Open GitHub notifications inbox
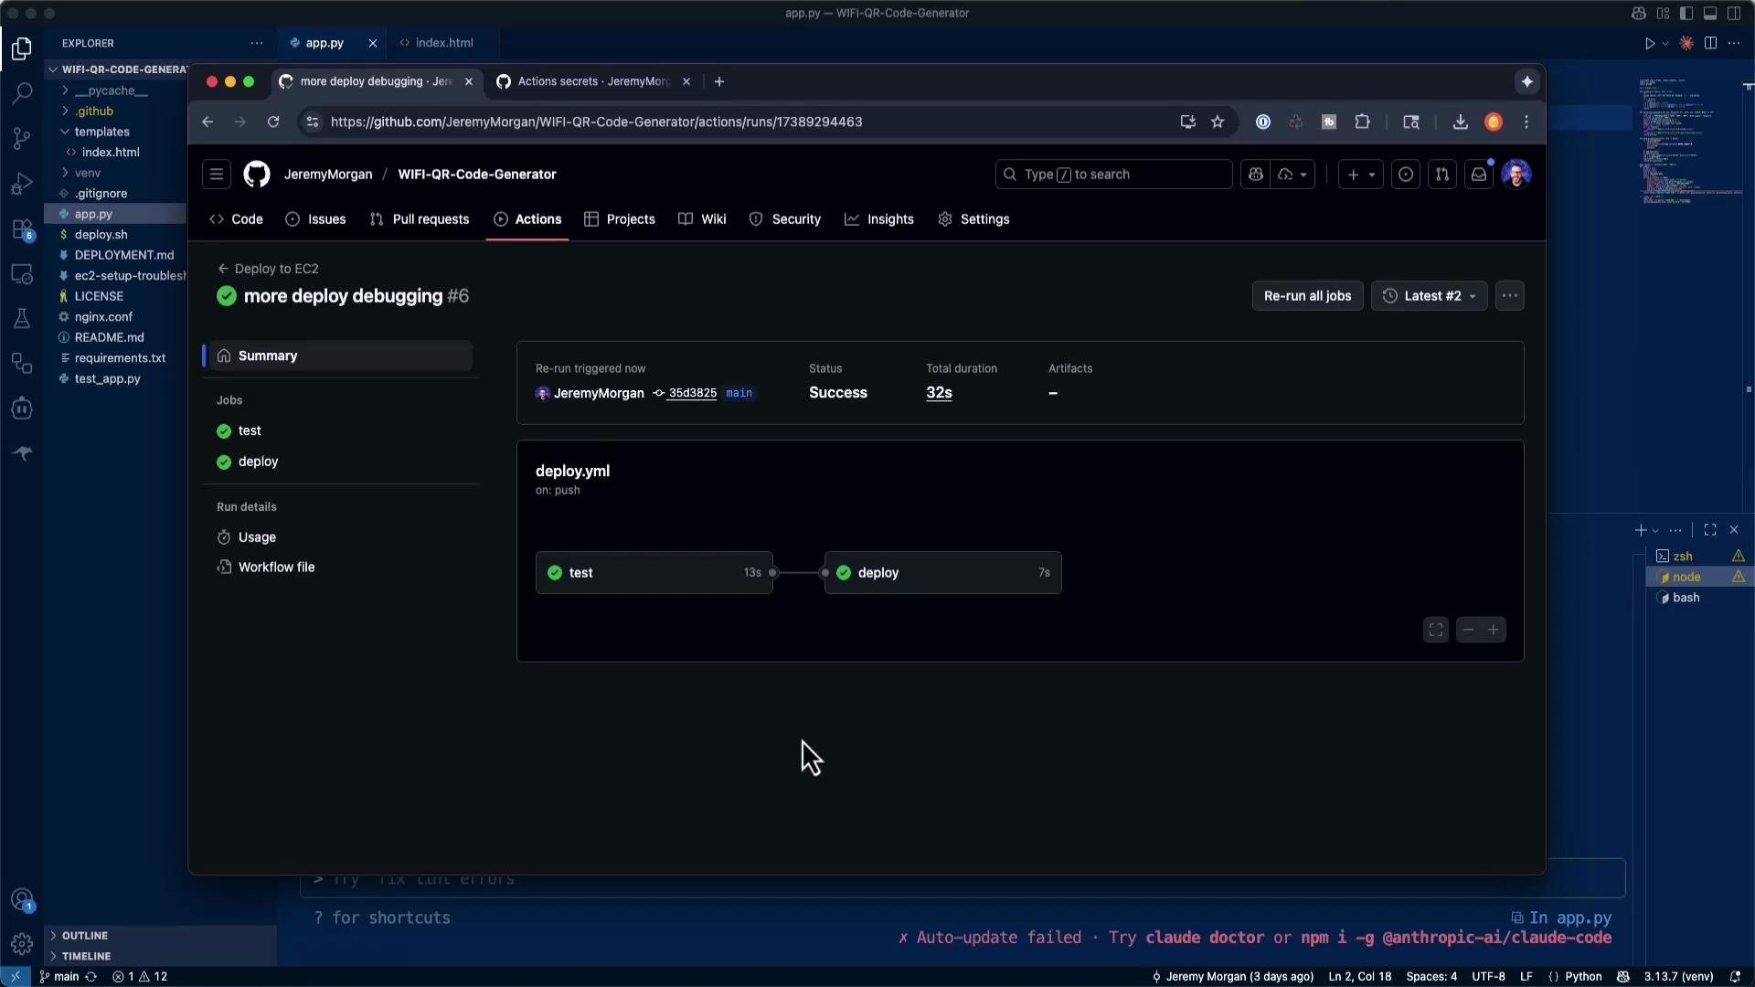Viewport: 1755px width, 987px height. [1479, 174]
